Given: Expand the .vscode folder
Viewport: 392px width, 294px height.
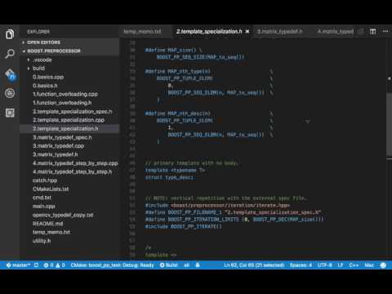Looking at the screenshot, I should [42, 60].
